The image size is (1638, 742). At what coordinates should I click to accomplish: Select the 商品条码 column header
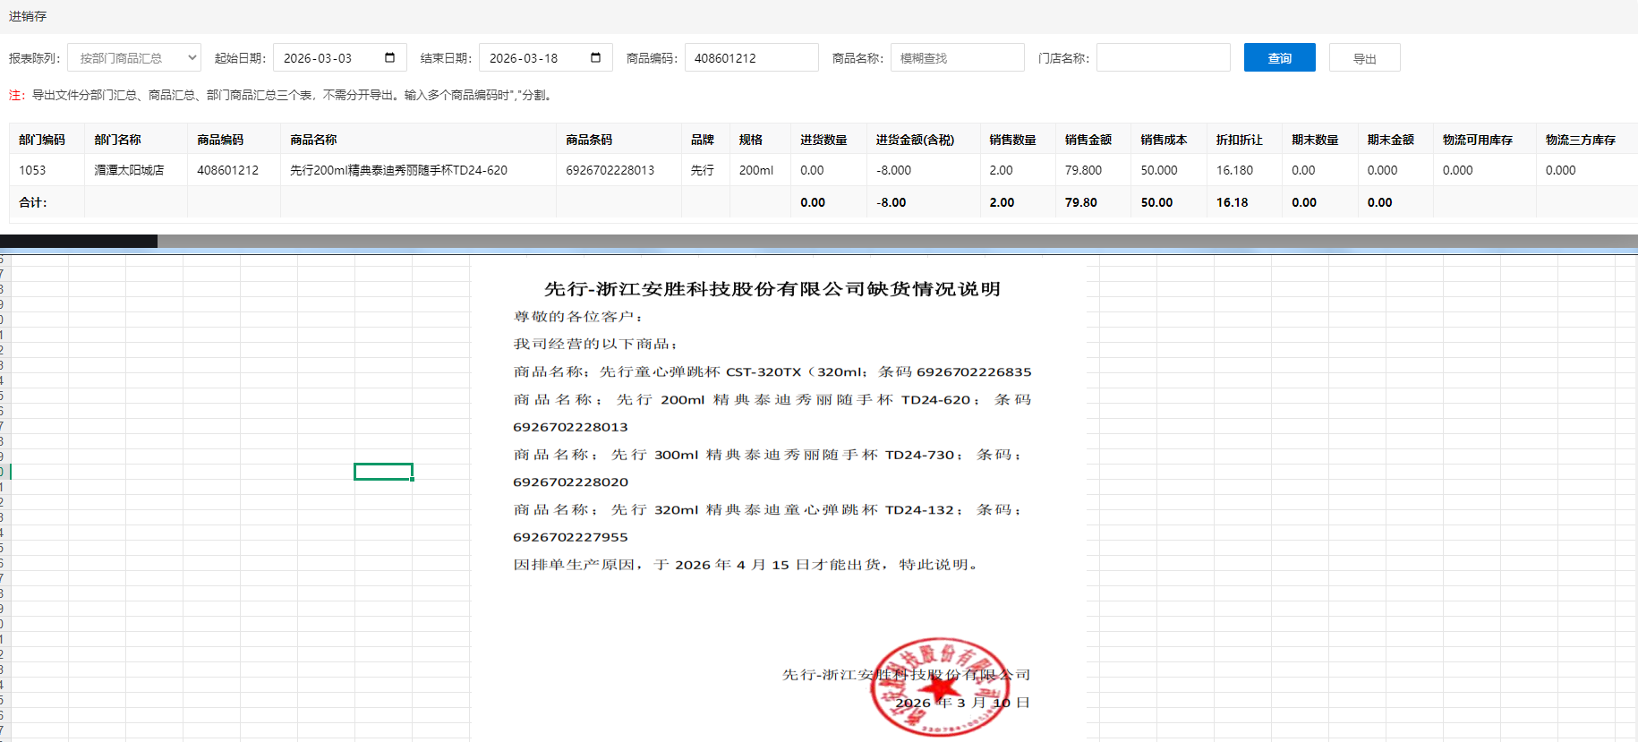point(589,140)
